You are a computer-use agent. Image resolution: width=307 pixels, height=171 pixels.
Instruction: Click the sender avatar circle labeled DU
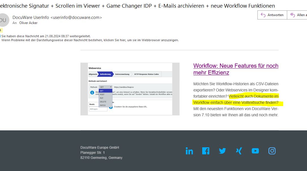(x=3, y=20)
